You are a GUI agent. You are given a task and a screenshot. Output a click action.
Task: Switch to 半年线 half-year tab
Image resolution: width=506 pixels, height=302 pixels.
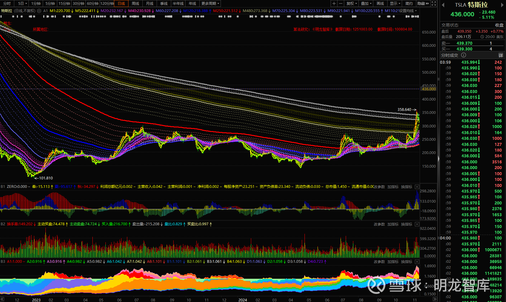(178, 4)
